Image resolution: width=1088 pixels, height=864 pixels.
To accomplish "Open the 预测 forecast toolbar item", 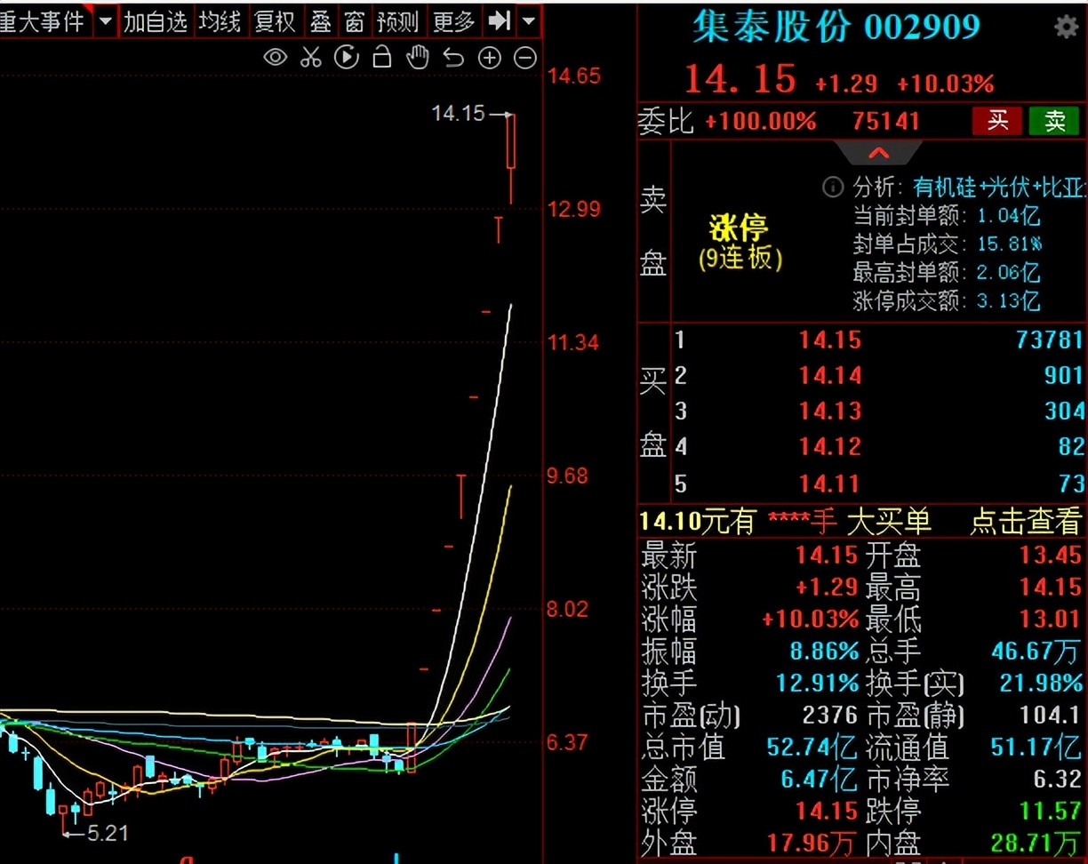I will [397, 20].
